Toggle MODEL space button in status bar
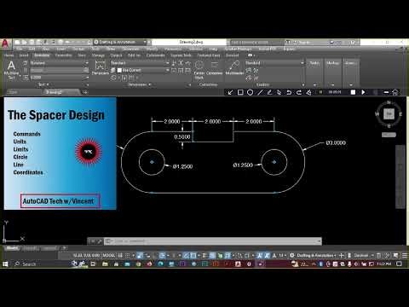Screen dimensions: 409x307 pyautogui.click(x=108, y=255)
